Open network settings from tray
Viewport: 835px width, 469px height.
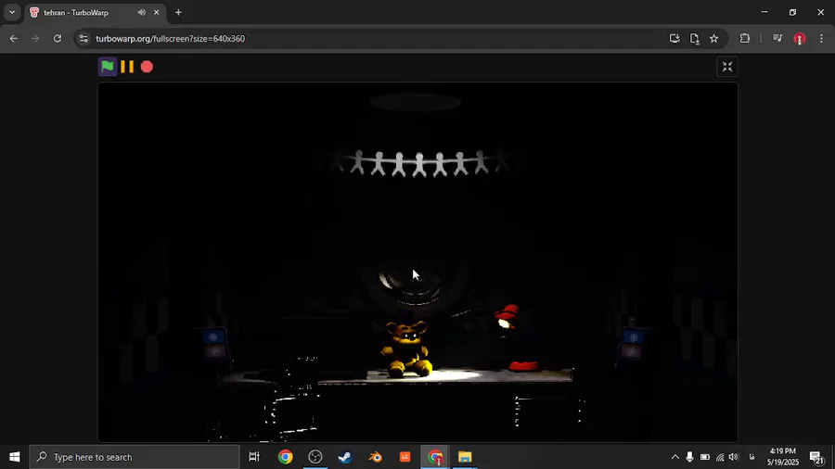[x=719, y=457]
